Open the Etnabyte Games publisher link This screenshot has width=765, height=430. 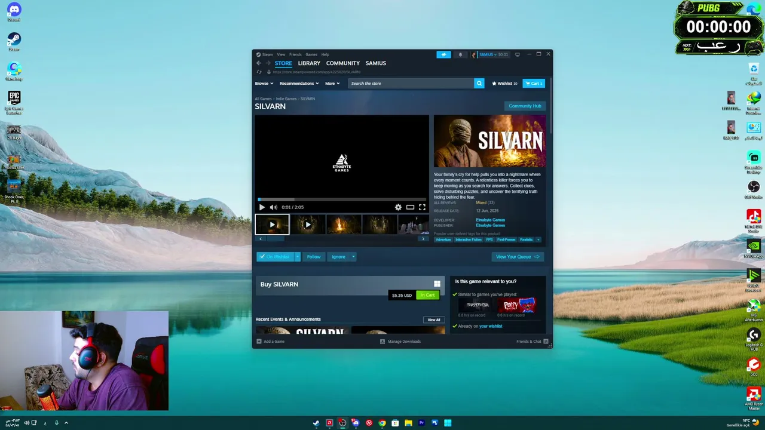pos(490,225)
